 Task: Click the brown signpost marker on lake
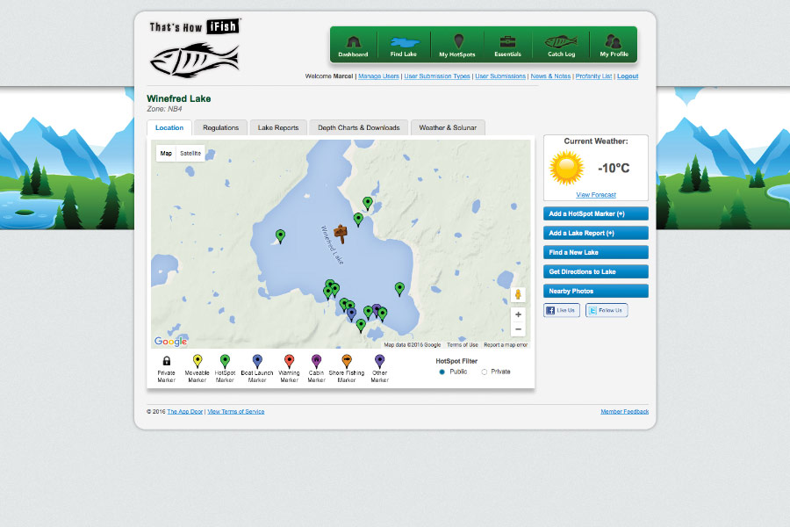click(341, 233)
